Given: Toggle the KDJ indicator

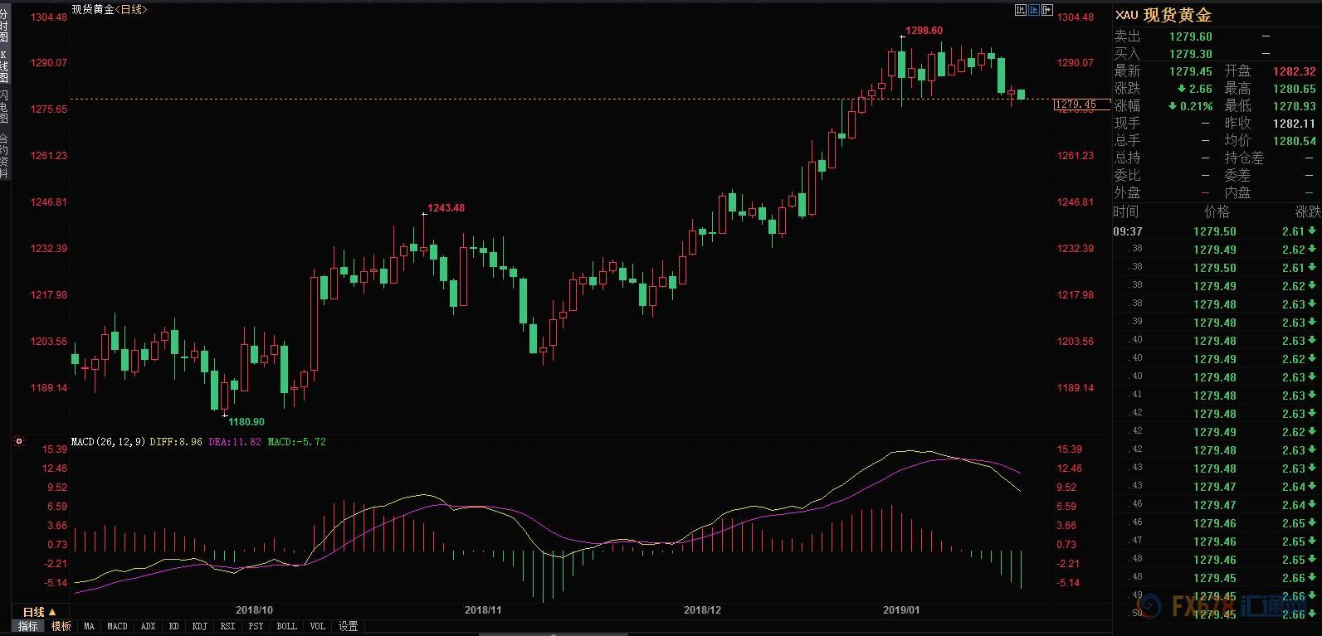Looking at the screenshot, I should (199, 627).
